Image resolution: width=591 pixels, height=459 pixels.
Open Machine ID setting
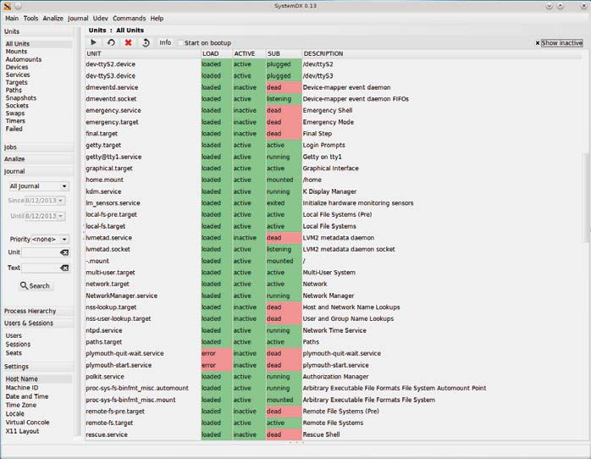tap(21, 388)
